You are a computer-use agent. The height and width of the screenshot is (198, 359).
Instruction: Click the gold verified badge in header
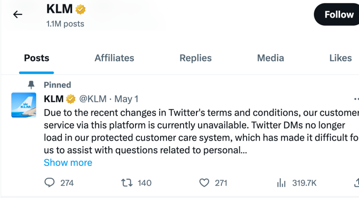[80, 9]
